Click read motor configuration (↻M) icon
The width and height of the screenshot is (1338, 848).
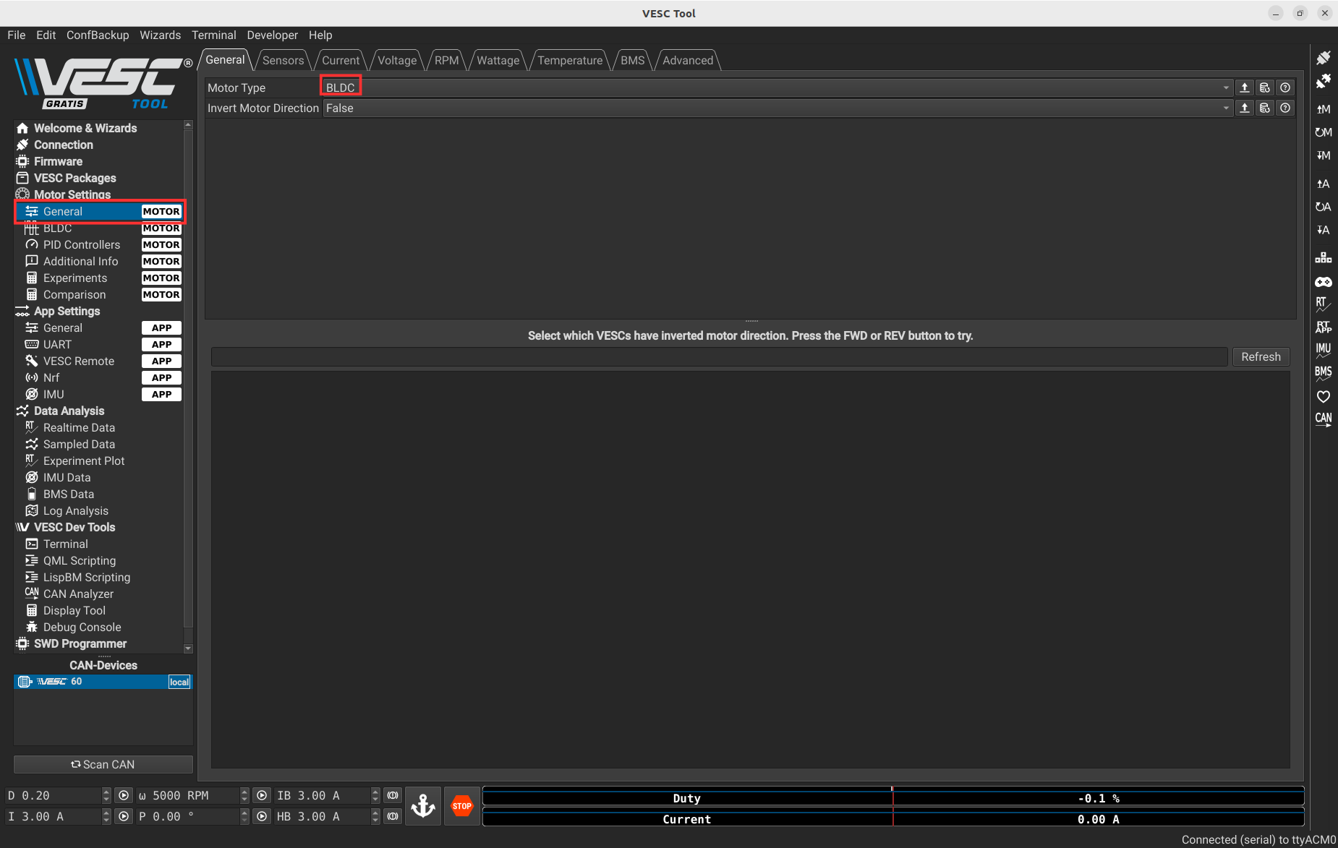[1323, 132]
